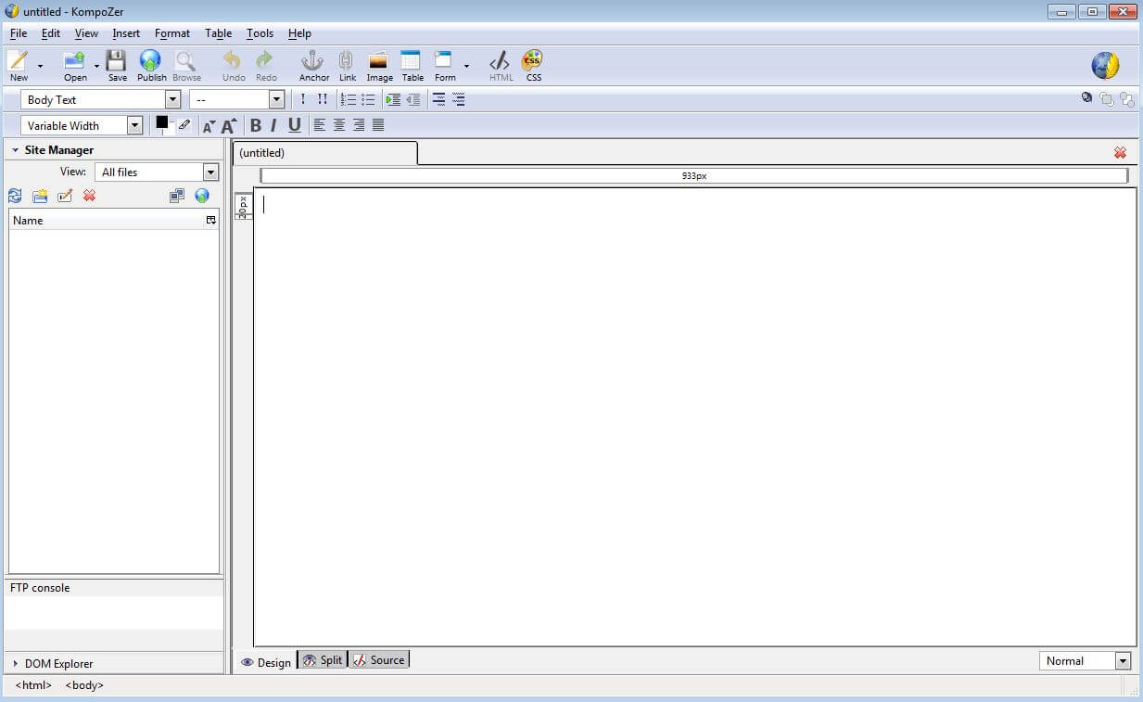Click the Redo arrow icon
The height and width of the screenshot is (702, 1143).
[265, 61]
